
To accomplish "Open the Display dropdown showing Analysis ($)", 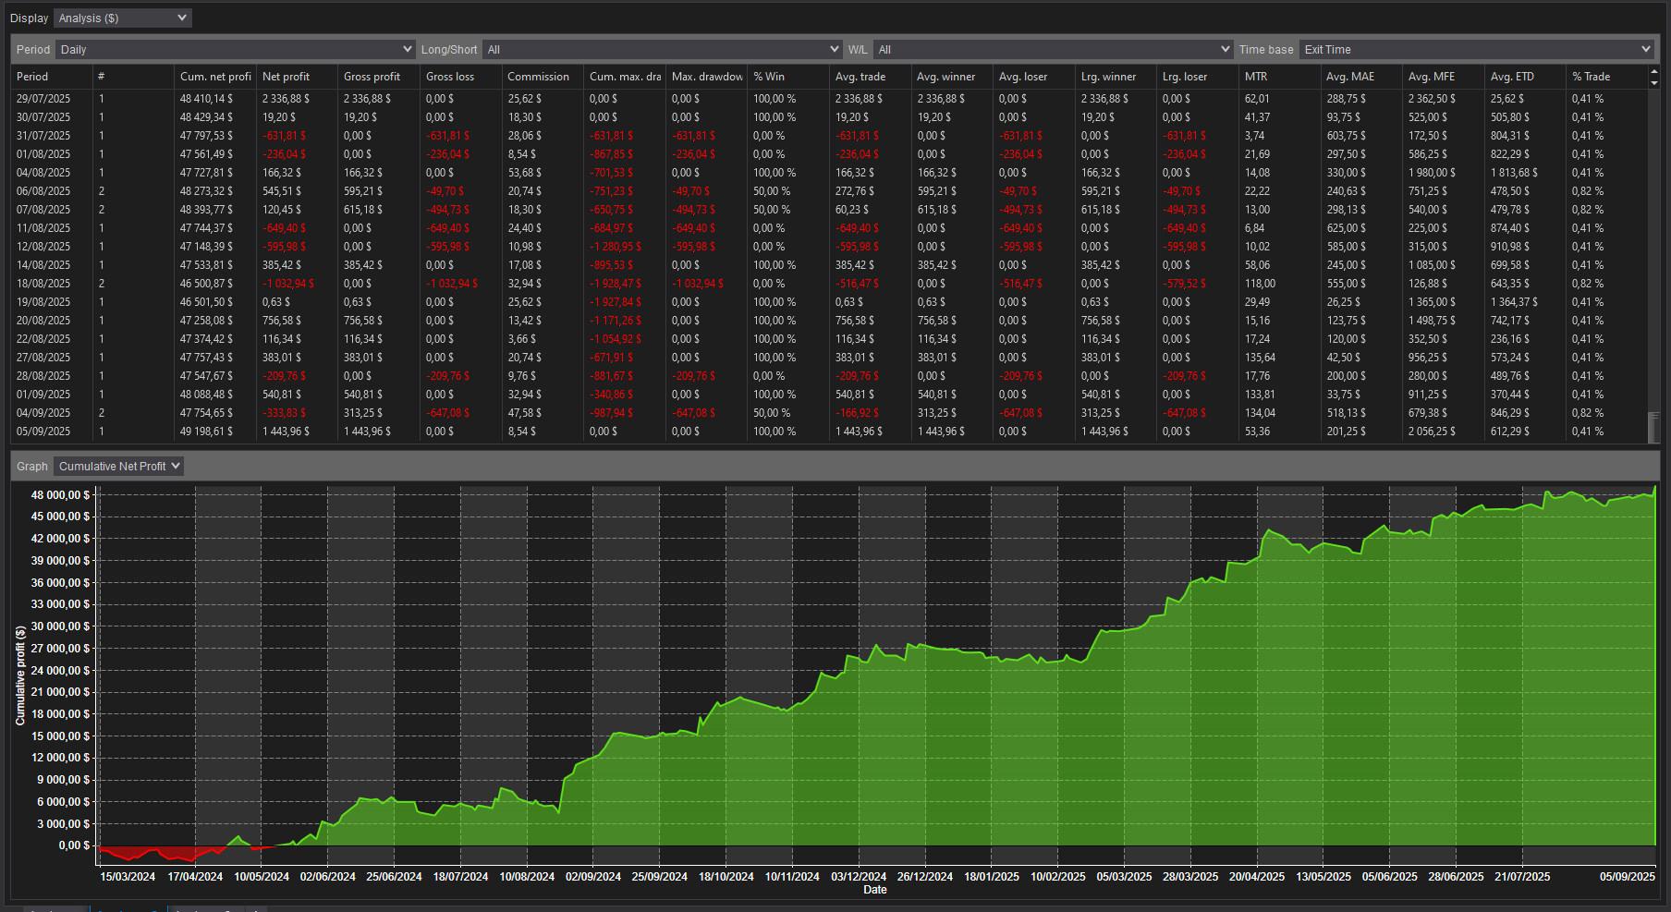I will pos(122,18).
